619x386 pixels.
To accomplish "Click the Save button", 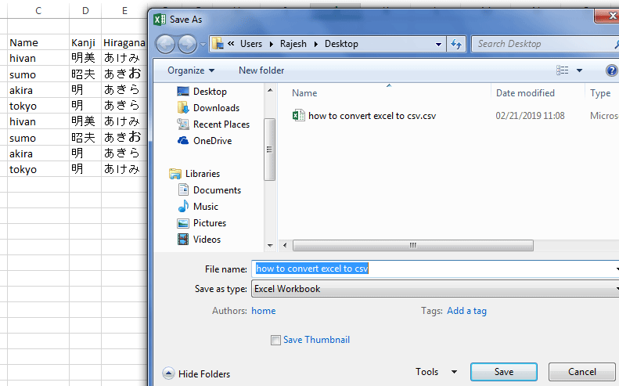I will click(503, 372).
